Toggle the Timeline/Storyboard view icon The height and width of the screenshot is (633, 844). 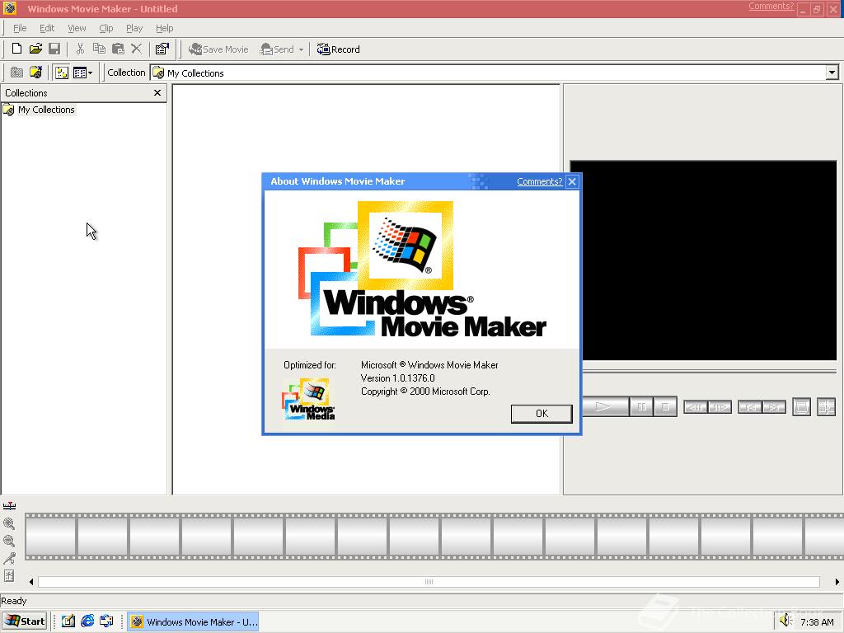9,506
